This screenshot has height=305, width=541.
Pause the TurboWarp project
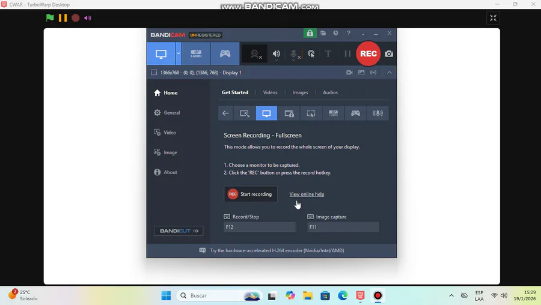point(63,18)
